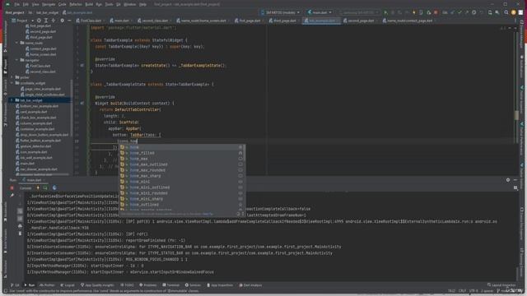Open the TODO tool window
The image size is (527, 296).
[x=127, y=285]
